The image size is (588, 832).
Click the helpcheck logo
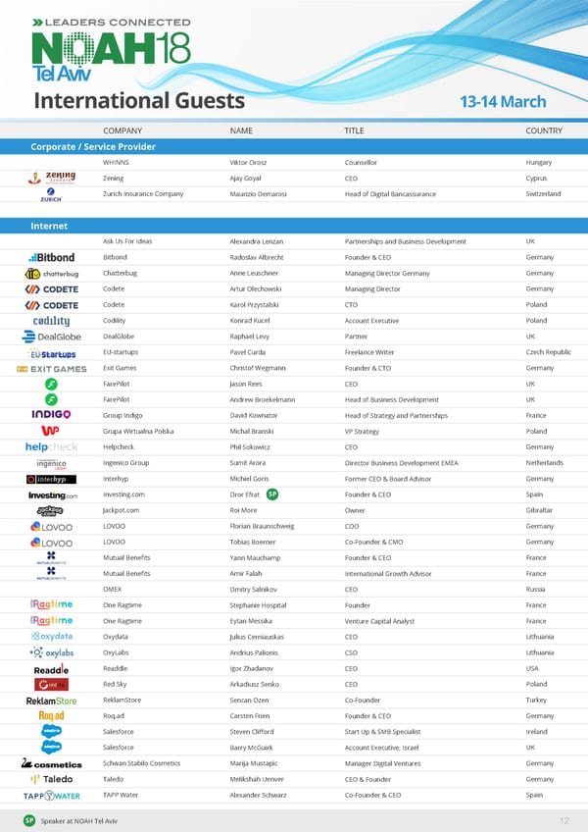pos(51,446)
